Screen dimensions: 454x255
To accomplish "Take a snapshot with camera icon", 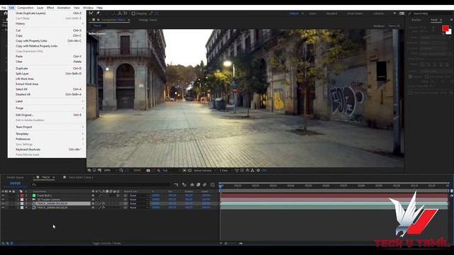I will coord(148,171).
